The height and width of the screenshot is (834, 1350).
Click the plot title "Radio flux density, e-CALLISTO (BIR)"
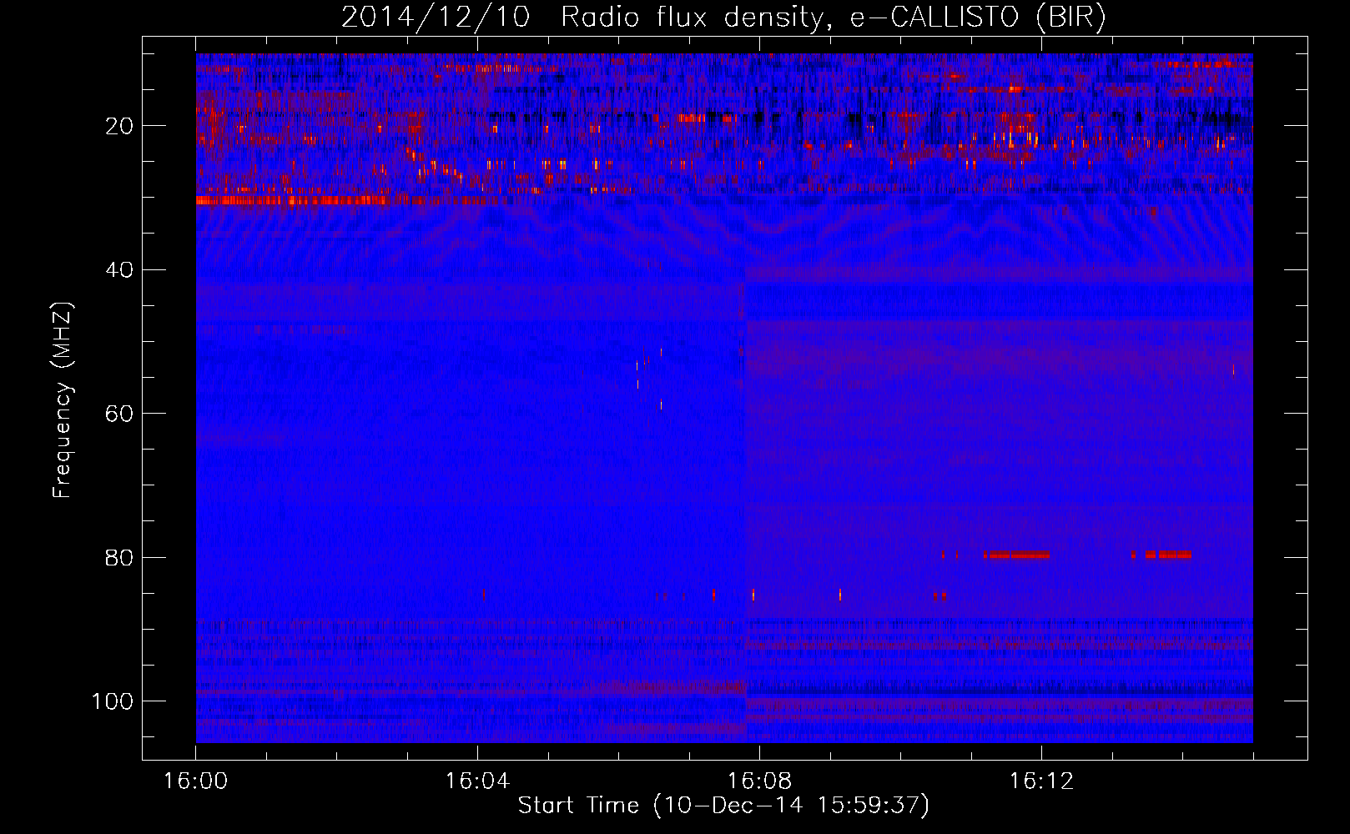click(834, 18)
